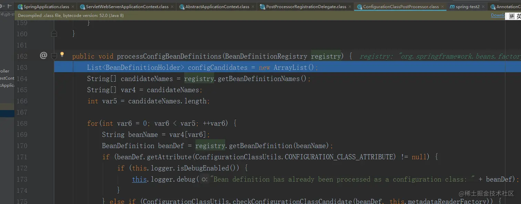Click the 'o:' parameter hint on line 173
Screen dimensions: 521x204
204,179
